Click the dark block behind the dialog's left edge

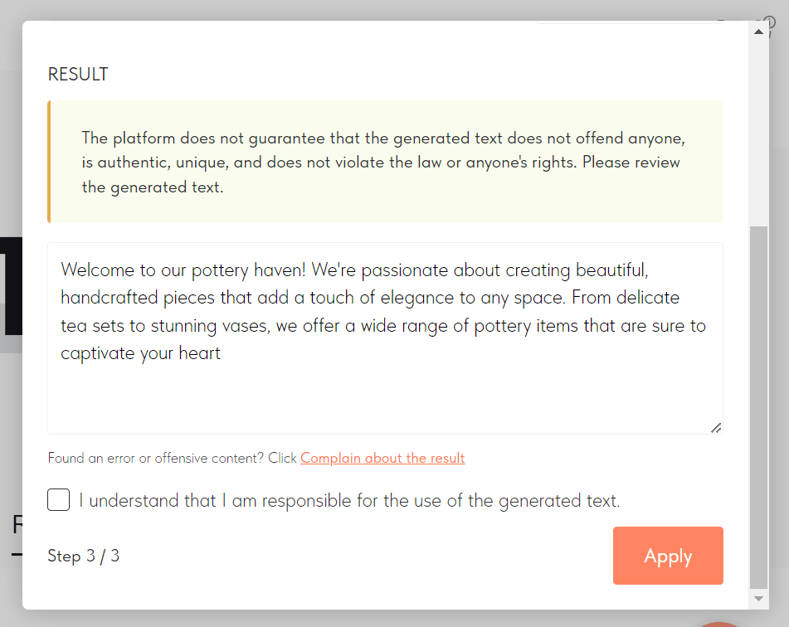point(11,286)
